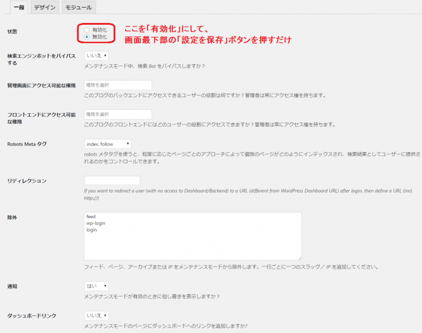Open the 通知 dropdown showing はい
This screenshot has height=333, width=422.
[x=97, y=286]
